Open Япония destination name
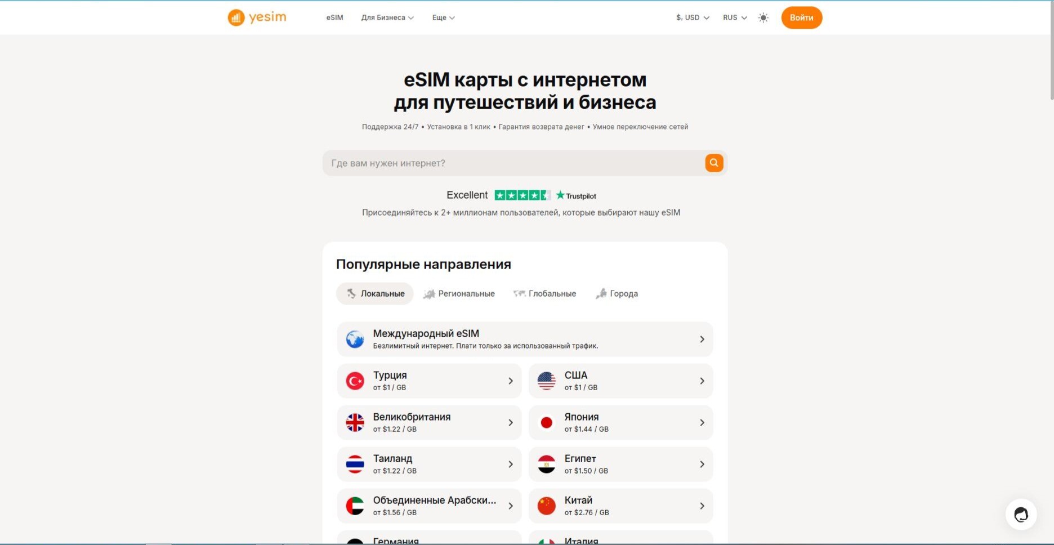The image size is (1054, 545). tap(581, 417)
